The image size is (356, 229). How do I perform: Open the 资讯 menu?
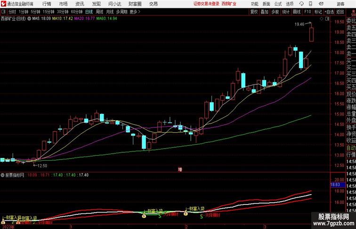tap(80, 4)
